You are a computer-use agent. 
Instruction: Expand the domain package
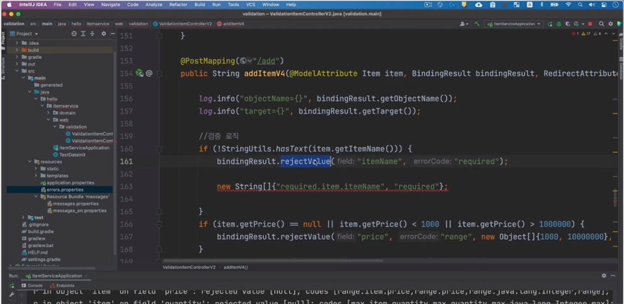coord(49,112)
